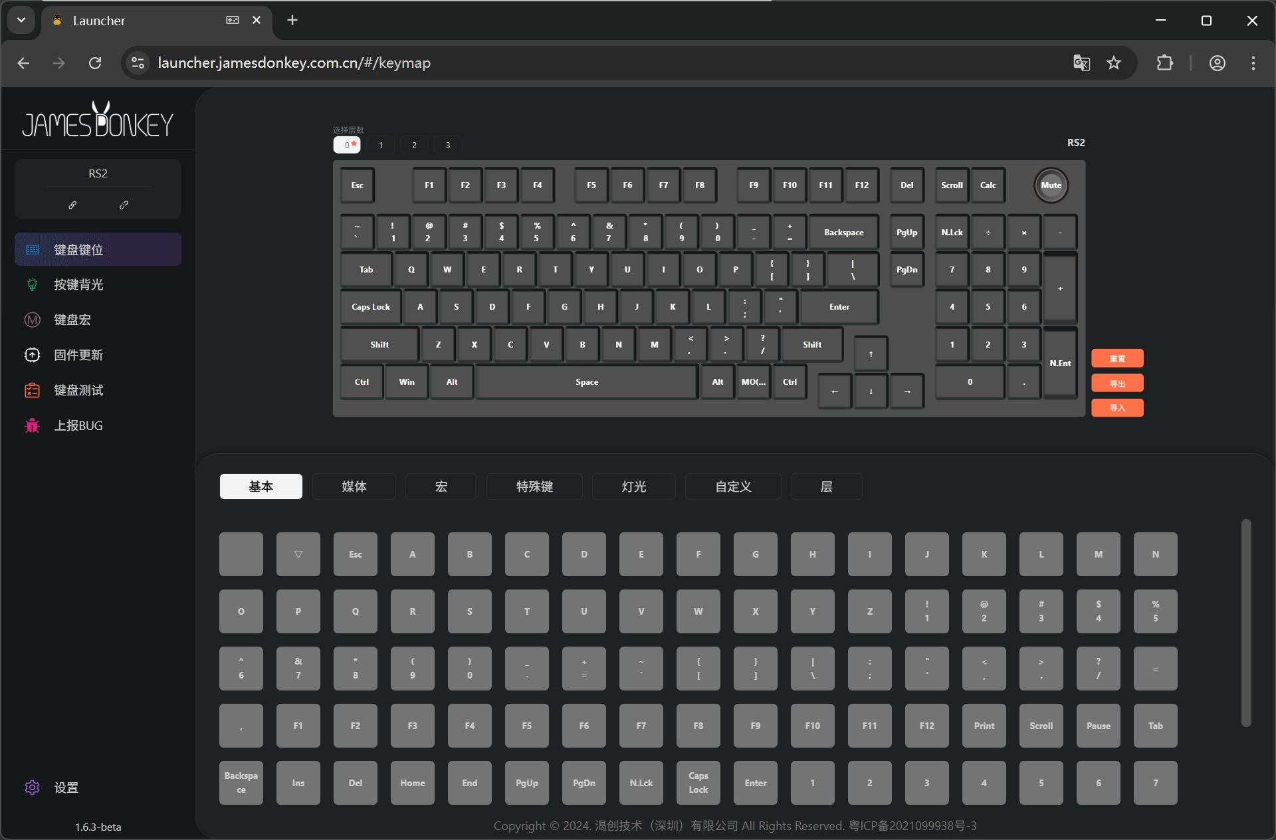Open 键盘宏 macro page via M icon

click(32, 320)
